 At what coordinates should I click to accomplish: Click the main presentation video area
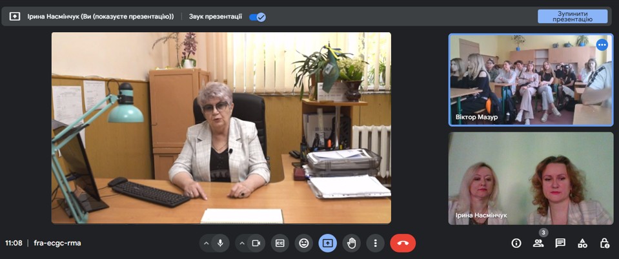[221, 128]
